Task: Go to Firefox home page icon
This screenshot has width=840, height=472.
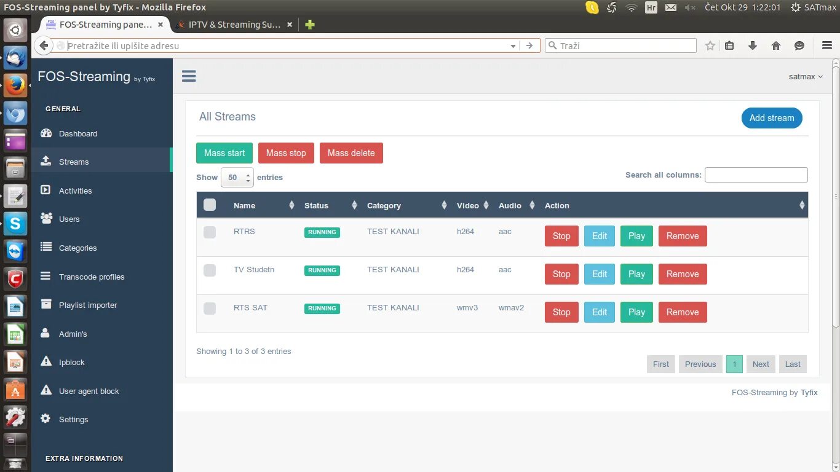Action: (776, 45)
